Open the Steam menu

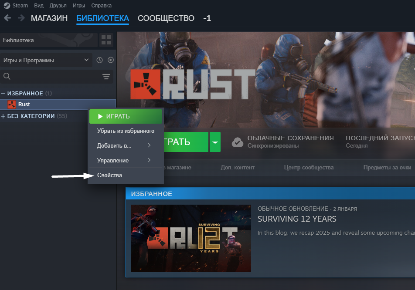pos(16,6)
